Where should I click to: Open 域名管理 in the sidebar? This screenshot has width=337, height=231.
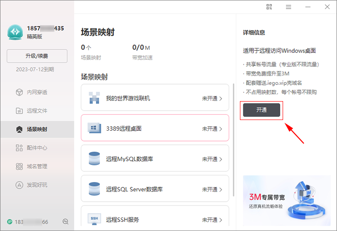coord(37,166)
